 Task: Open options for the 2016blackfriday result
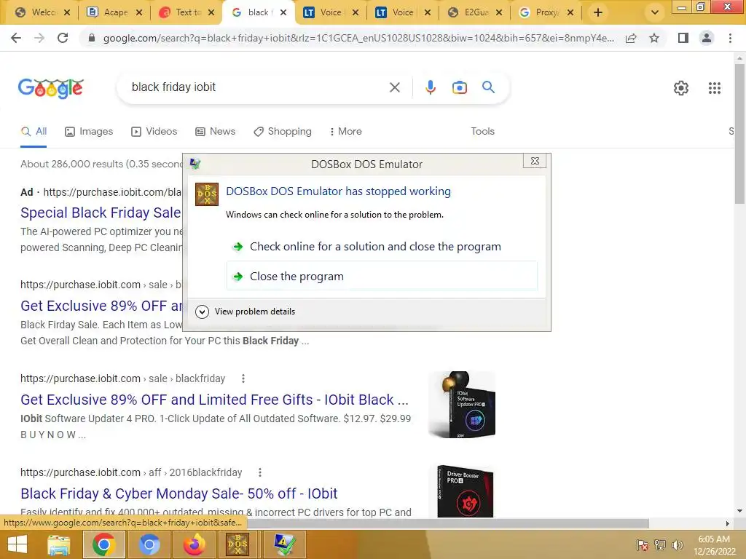point(260,472)
